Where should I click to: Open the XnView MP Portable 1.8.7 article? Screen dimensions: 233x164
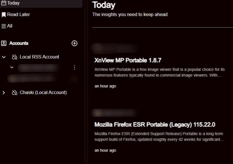[x=128, y=60]
